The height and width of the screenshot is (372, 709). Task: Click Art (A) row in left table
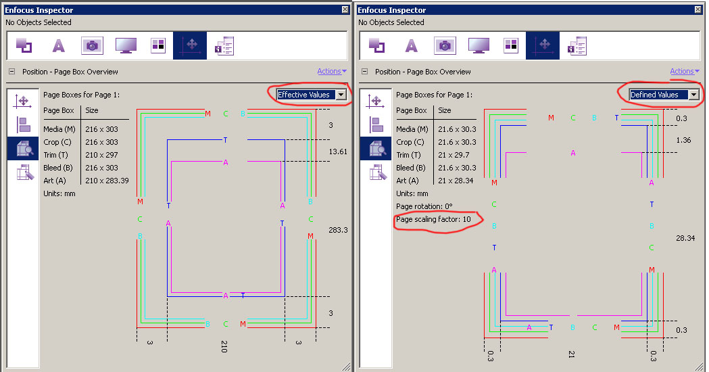(x=86, y=181)
